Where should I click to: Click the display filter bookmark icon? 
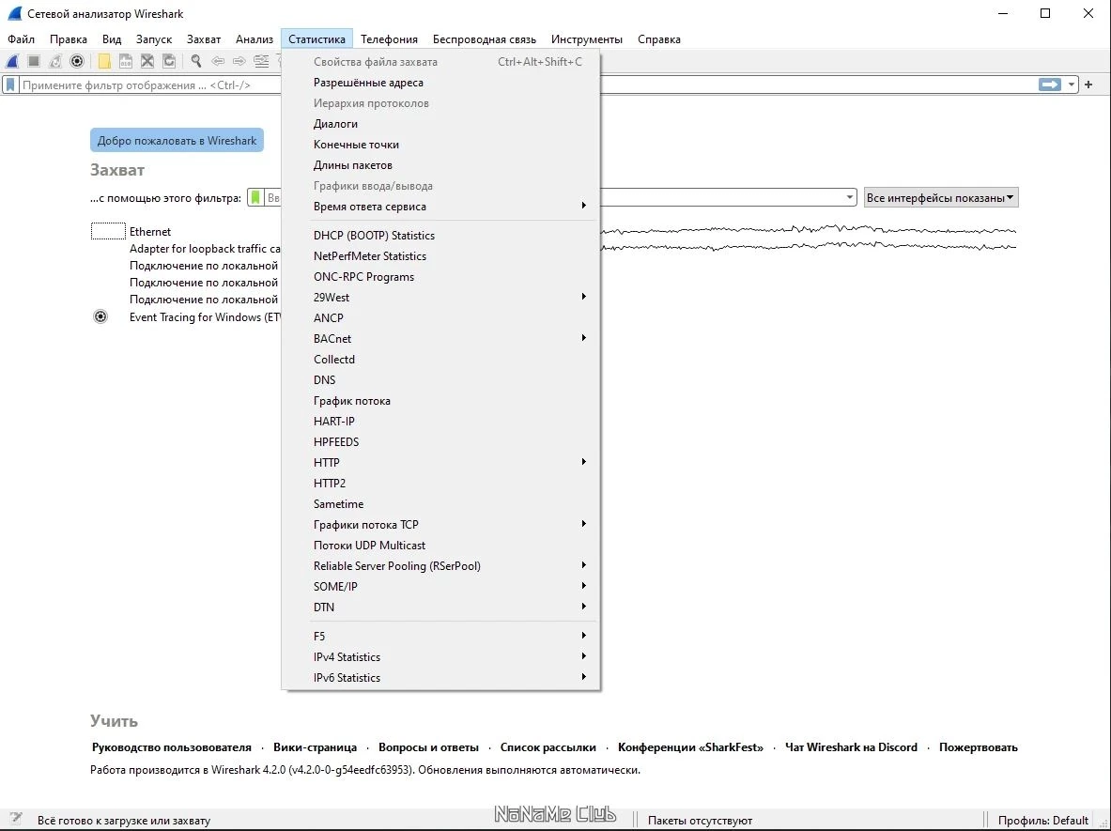tap(10, 85)
